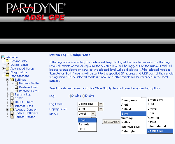Pick Emergency in the right level list

pos(160,100)
